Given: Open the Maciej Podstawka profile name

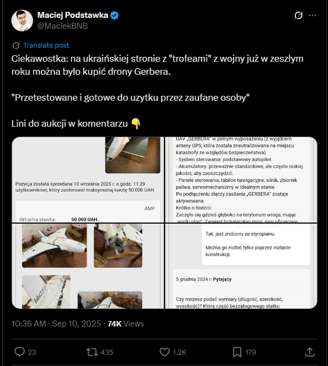Looking at the screenshot, I should pyautogui.click(x=72, y=15).
